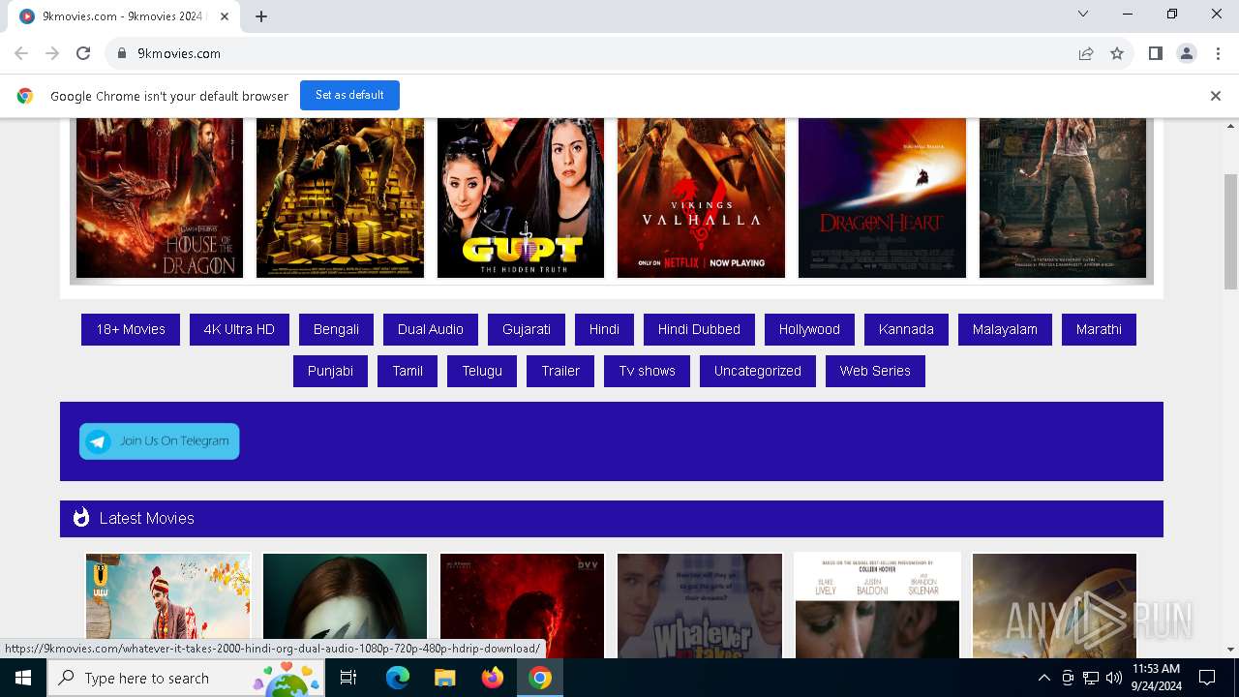Go forward to the next page
This screenshot has width=1239, height=697.
tap(52, 53)
